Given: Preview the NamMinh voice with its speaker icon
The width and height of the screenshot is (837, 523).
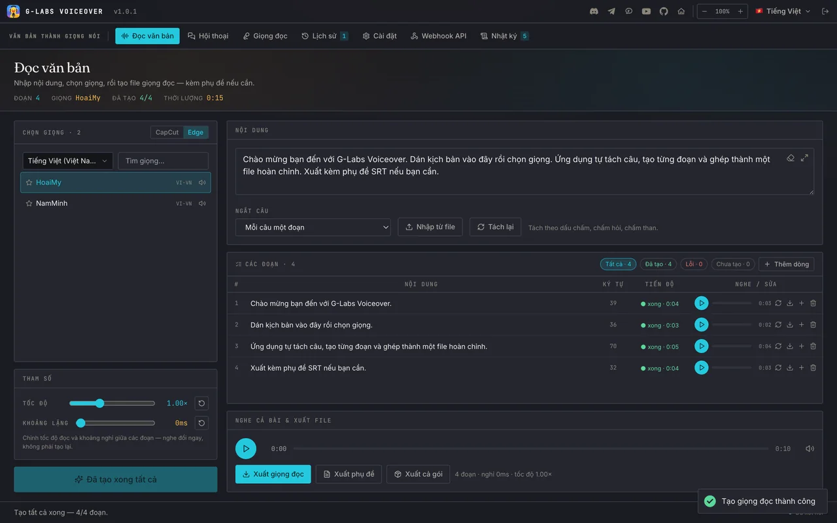Looking at the screenshot, I should tap(202, 204).
